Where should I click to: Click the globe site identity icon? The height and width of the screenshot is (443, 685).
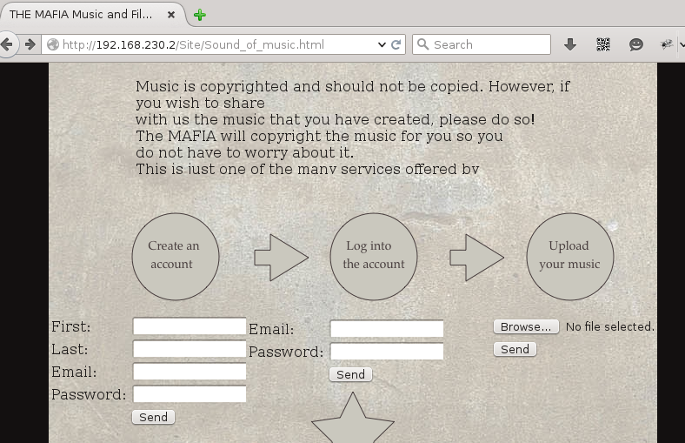click(53, 44)
